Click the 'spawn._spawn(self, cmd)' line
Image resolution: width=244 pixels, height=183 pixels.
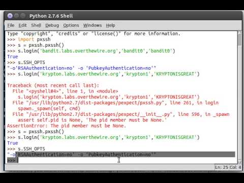click(x=49, y=108)
